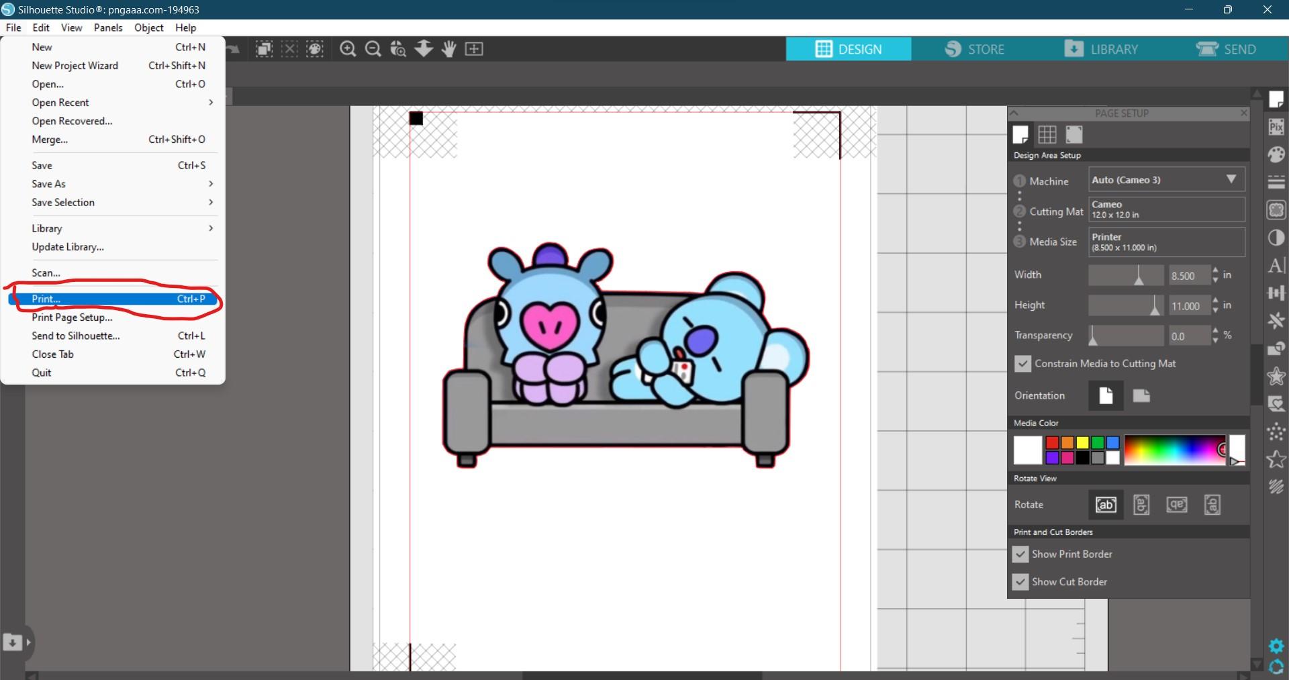Choose Print Page Setup... menu entry
The image size is (1289, 680).
click(x=113, y=317)
